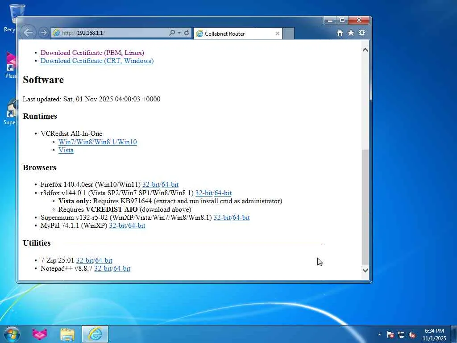
Task: Click the Show Desktop strip
Action: 454,334
